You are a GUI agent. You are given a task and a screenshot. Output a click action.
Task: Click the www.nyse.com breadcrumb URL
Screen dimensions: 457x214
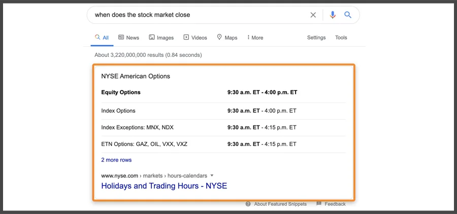(119, 175)
